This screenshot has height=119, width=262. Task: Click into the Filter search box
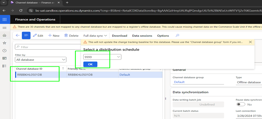[48, 47]
